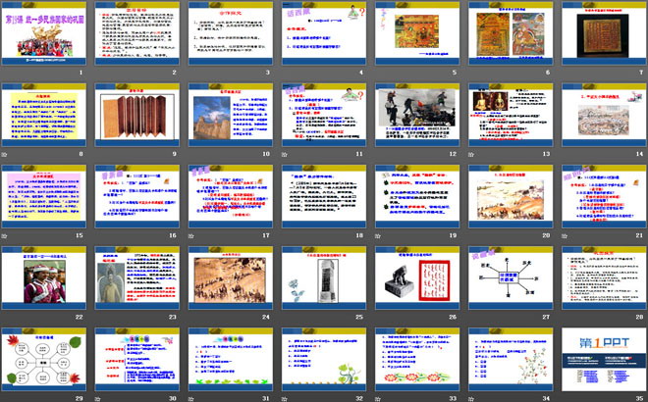The height and width of the screenshot is (402, 648).
Task: Select slide 21 thumbnail
Action: point(604,197)
